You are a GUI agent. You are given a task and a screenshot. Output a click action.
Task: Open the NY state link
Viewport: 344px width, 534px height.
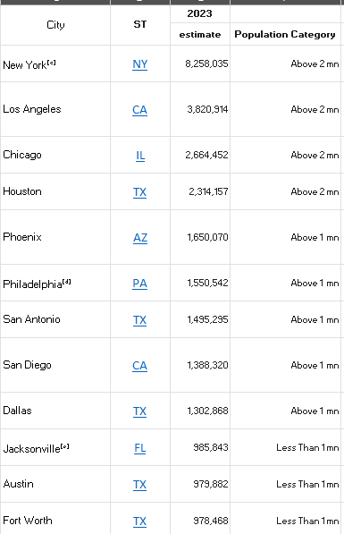click(x=140, y=64)
